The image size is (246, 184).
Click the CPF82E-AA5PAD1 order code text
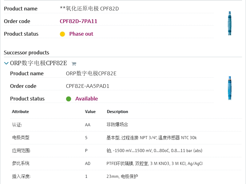88,86
